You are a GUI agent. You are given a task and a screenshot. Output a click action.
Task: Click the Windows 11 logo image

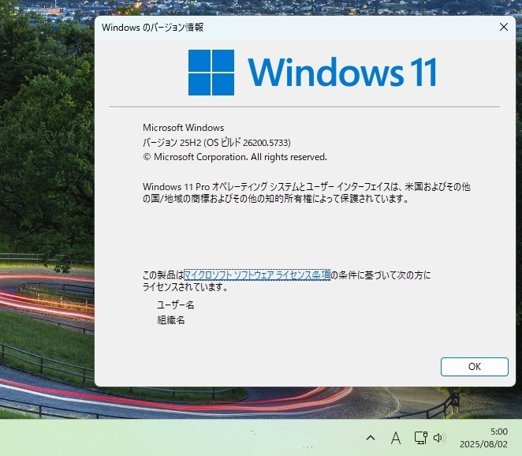[312, 73]
